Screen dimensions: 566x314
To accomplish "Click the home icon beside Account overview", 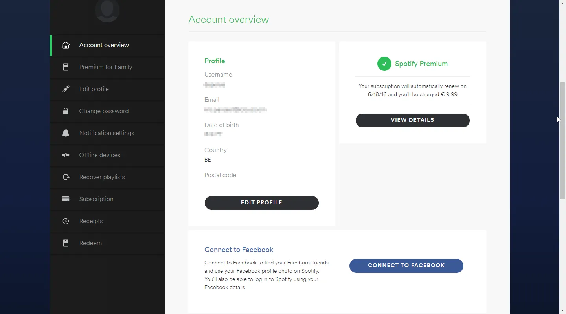I will [x=66, y=45].
